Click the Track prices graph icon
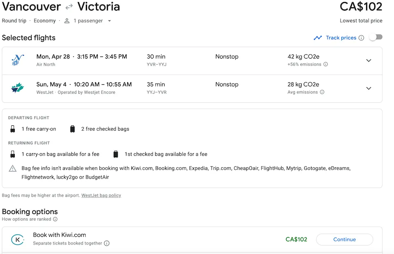 (x=318, y=38)
